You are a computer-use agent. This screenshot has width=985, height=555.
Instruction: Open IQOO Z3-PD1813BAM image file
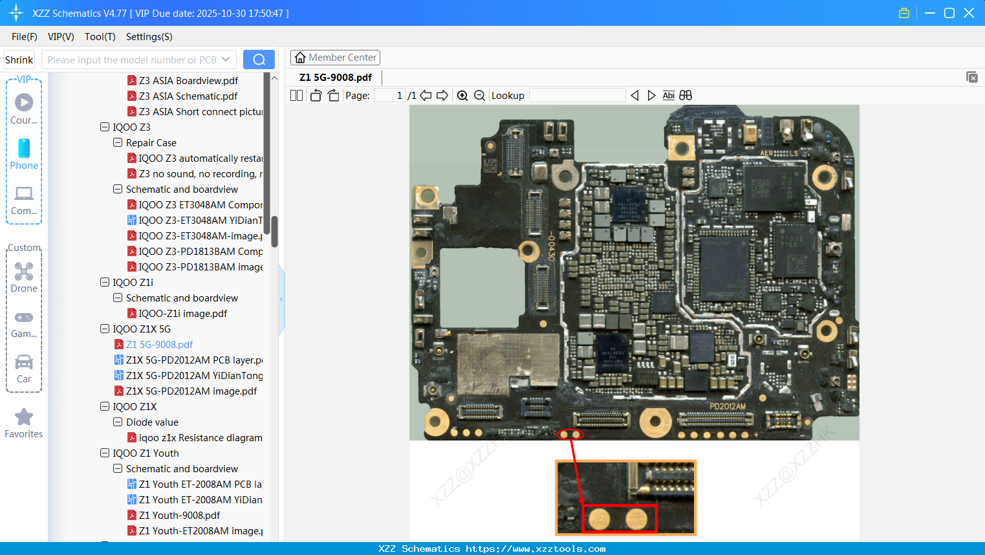[x=195, y=267]
